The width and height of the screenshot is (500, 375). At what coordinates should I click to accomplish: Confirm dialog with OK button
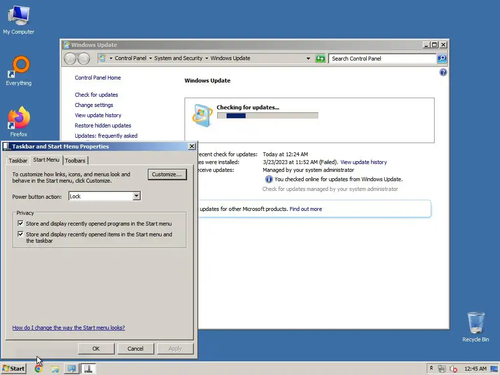96,349
